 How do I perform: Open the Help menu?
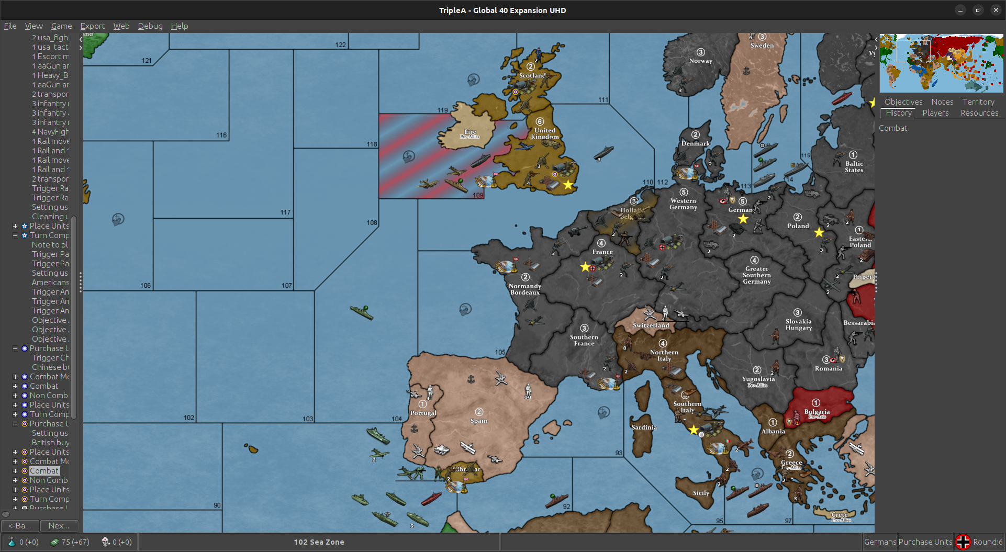click(x=179, y=26)
